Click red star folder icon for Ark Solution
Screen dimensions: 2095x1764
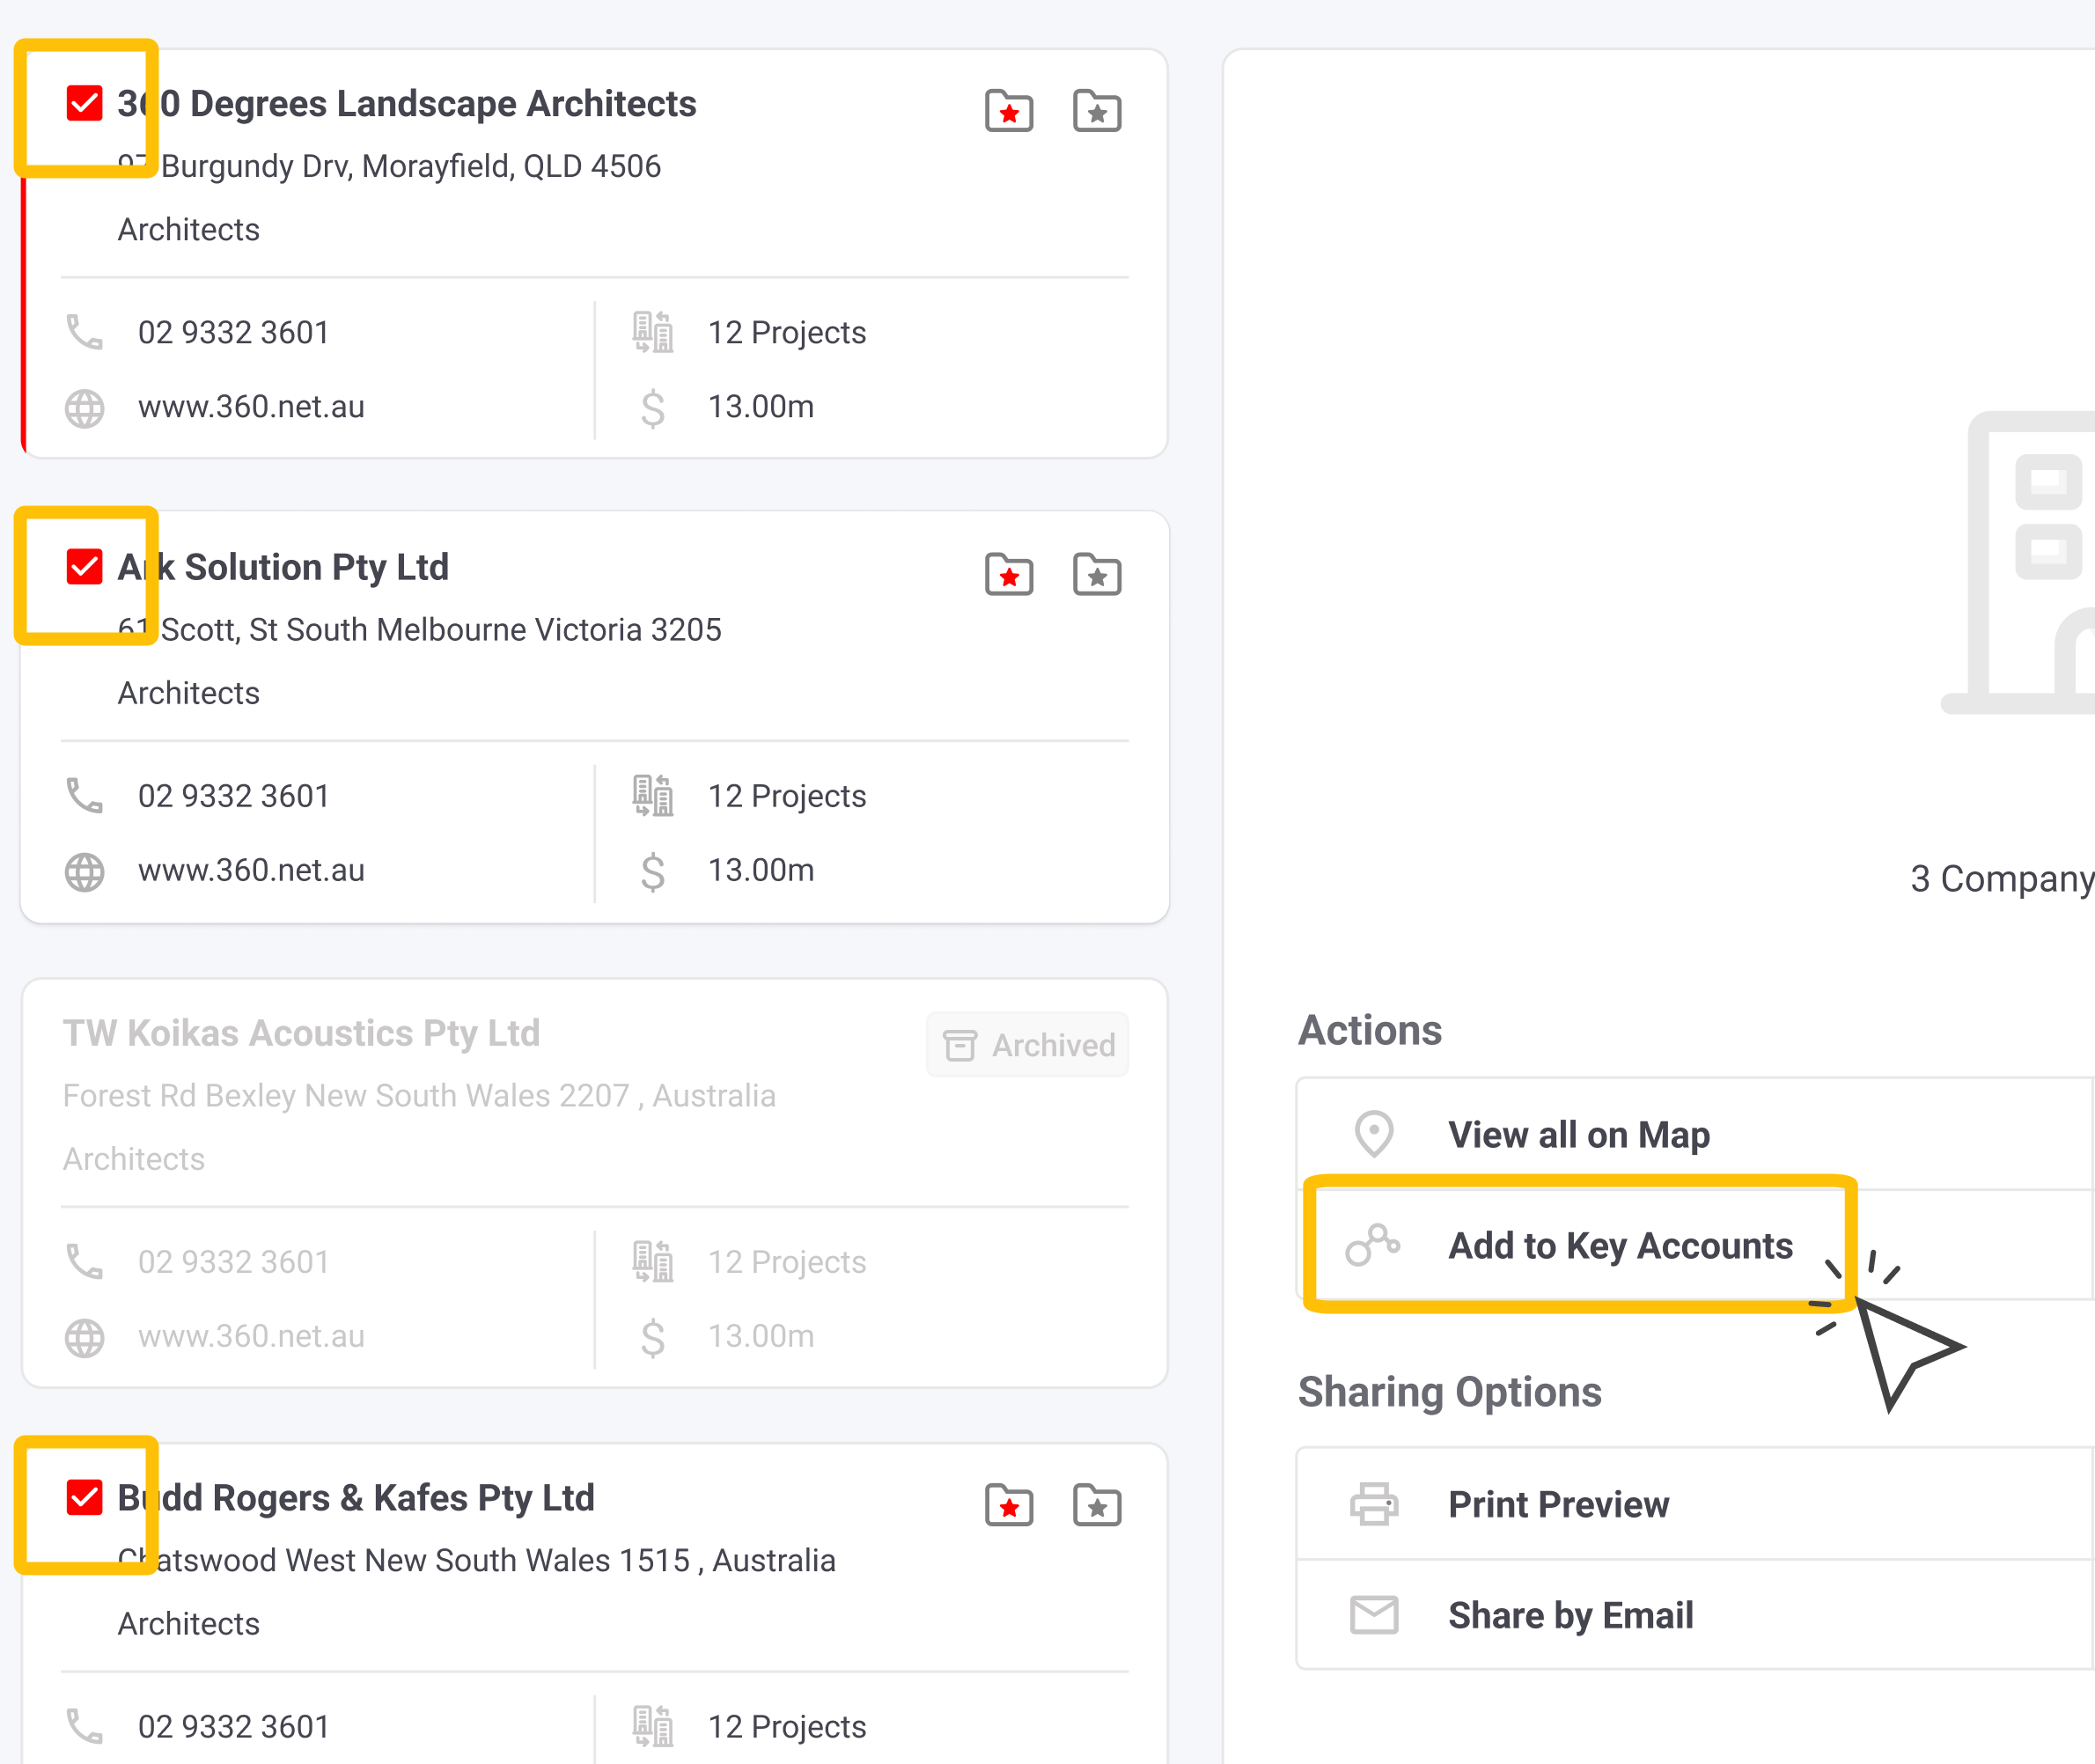1008,574
